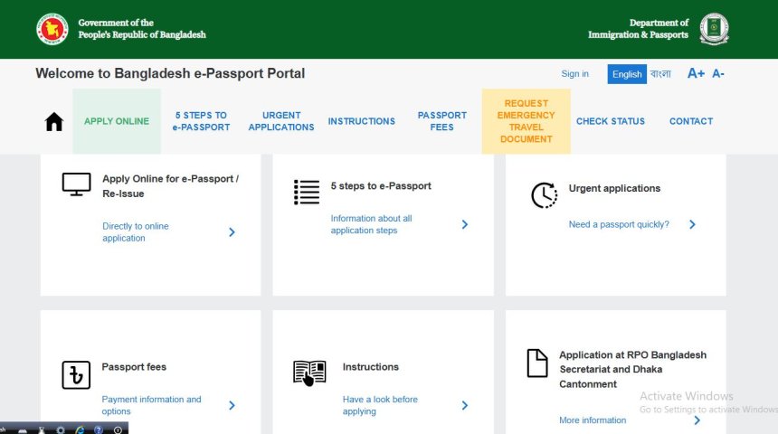Open arrow next to Information about all steps
Screen dimensions: 778x434
pyautogui.click(x=464, y=225)
